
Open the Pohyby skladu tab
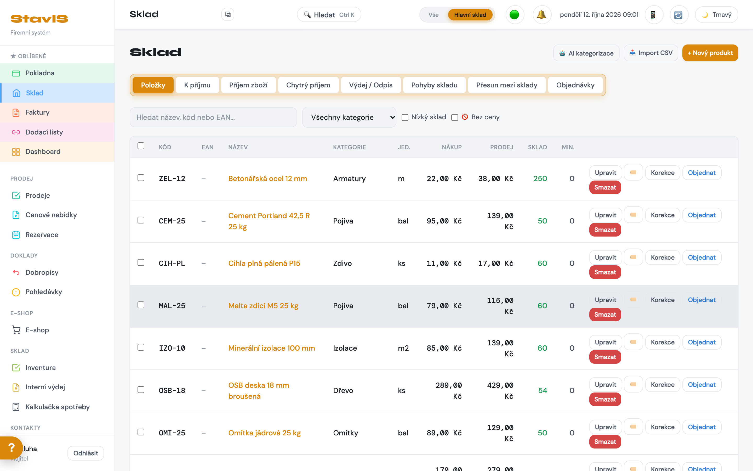[x=434, y=85]
